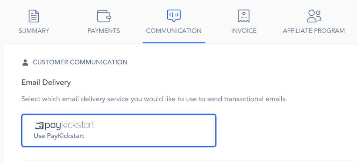The height and width of the screenshot is (166, 357).
Task: Click the CUSTOMER COMMUNICATION section heading
Action: [80, 63]
